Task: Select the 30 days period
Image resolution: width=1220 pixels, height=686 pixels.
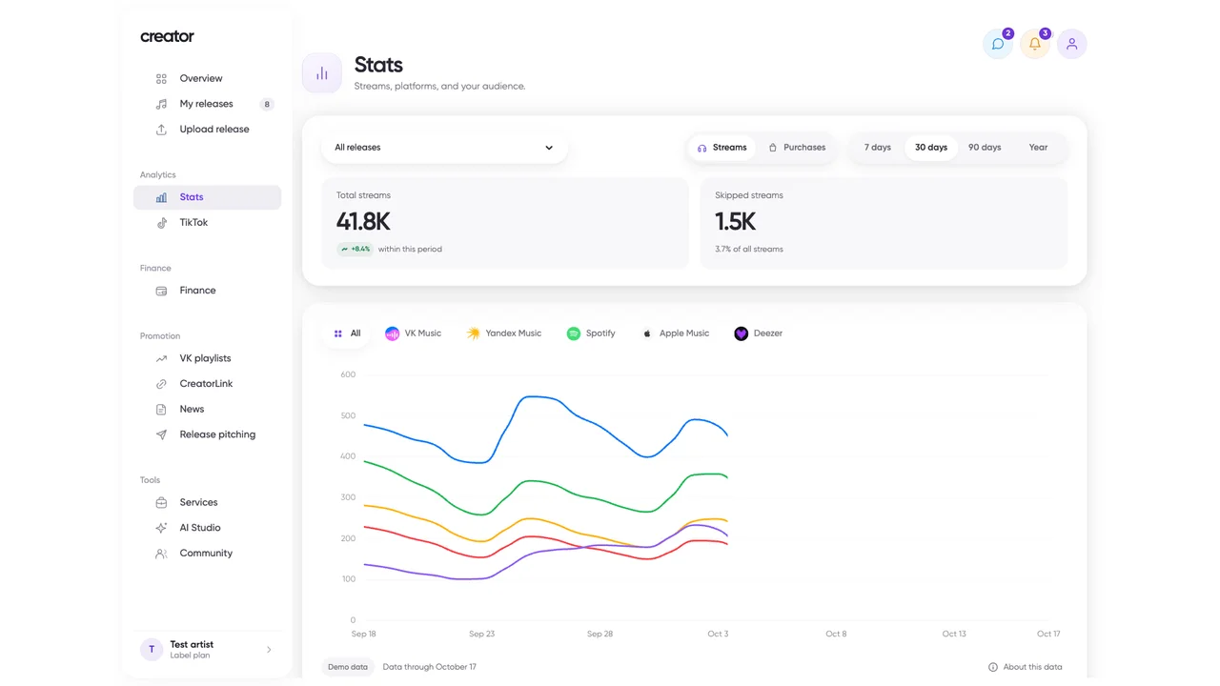Action: (x=931, y=148)
